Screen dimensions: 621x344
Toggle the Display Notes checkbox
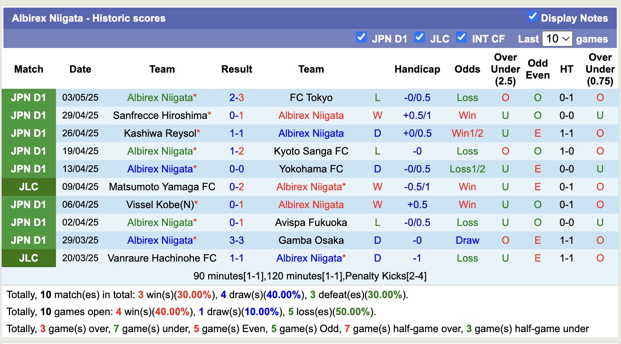pyautogui.click(x=533, y=17)
